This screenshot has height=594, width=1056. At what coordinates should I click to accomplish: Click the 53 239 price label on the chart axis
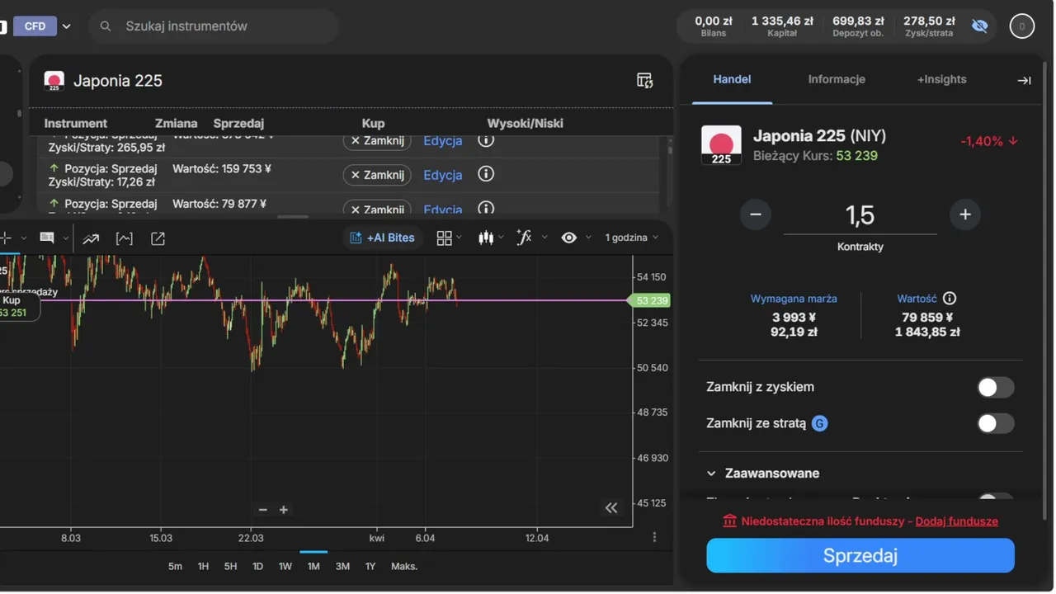pyautogui.click(x=649, y=300)
